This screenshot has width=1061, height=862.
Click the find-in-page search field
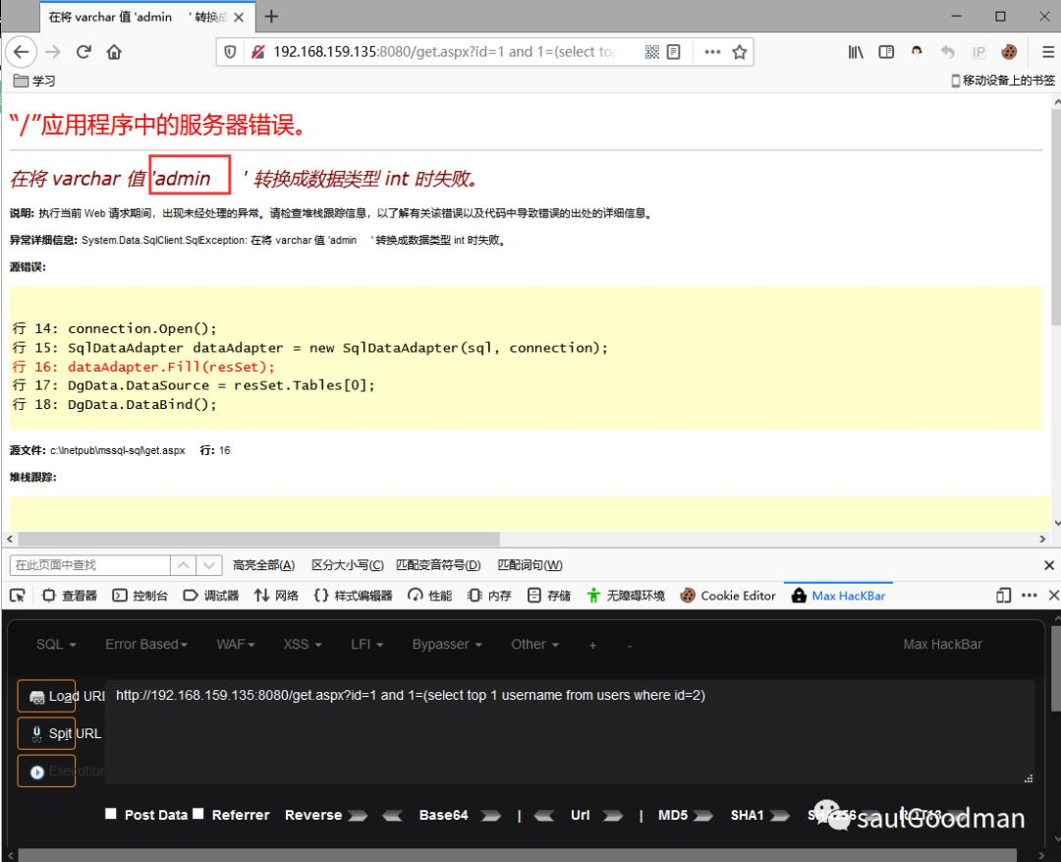89,565
